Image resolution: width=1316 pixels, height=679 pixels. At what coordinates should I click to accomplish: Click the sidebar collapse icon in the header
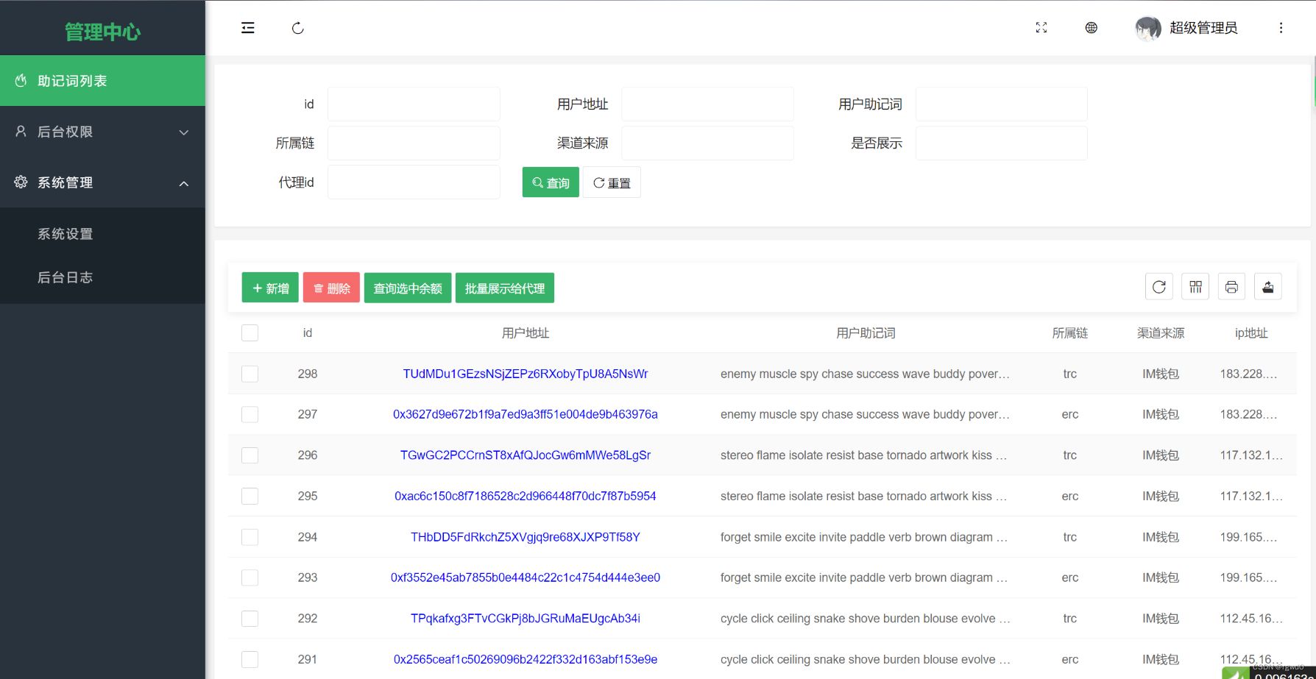(x=247, y=27)
